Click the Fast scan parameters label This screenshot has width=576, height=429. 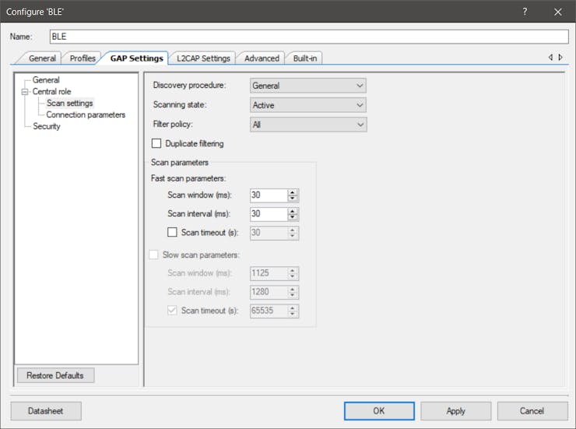pyautogui.click(x=188, y=178)
